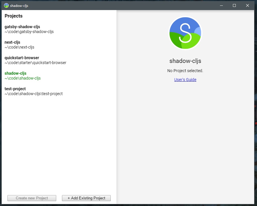Maximize the shadow-cljs window
This screenshot has height=206, width=257.
click(234, 5)
